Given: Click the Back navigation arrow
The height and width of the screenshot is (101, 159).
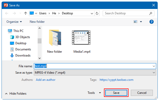Looking at the screenshot, I should [x=7, y=13].
